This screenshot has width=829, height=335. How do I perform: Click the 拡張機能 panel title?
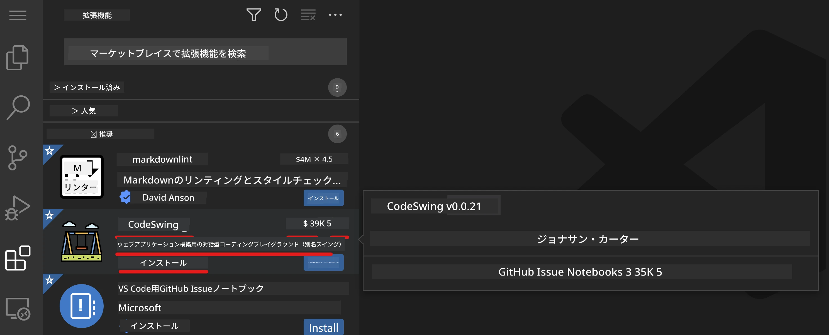click(97, 15)
